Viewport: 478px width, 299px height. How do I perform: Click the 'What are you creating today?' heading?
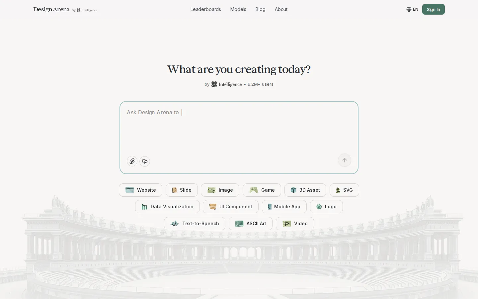tap(239, 69)
